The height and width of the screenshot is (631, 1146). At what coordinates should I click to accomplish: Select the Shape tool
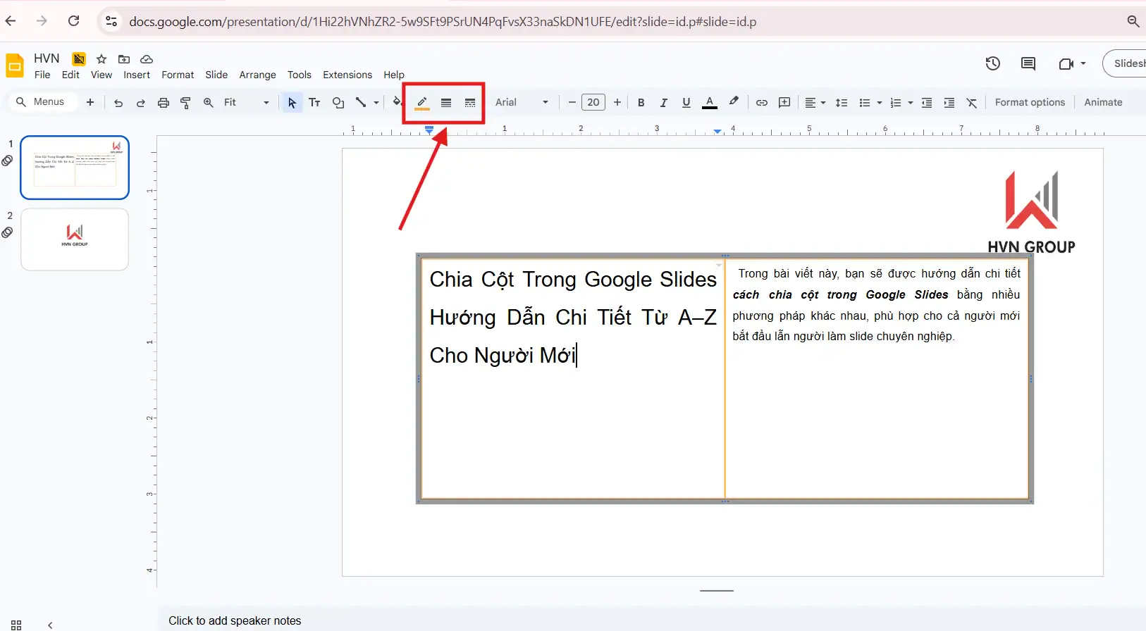[338, 103]
